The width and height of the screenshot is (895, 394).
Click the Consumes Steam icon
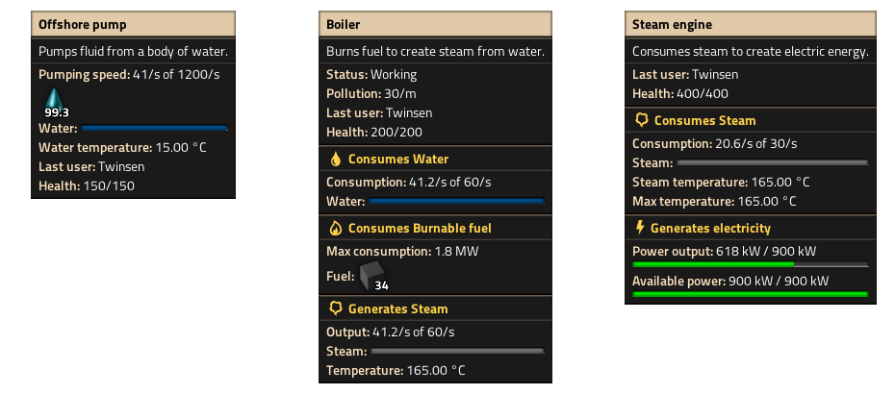[642, 120]
